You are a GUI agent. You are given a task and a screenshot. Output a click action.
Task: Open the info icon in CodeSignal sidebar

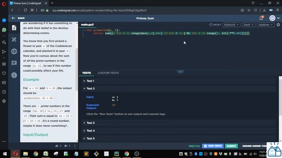coord(14,75)
